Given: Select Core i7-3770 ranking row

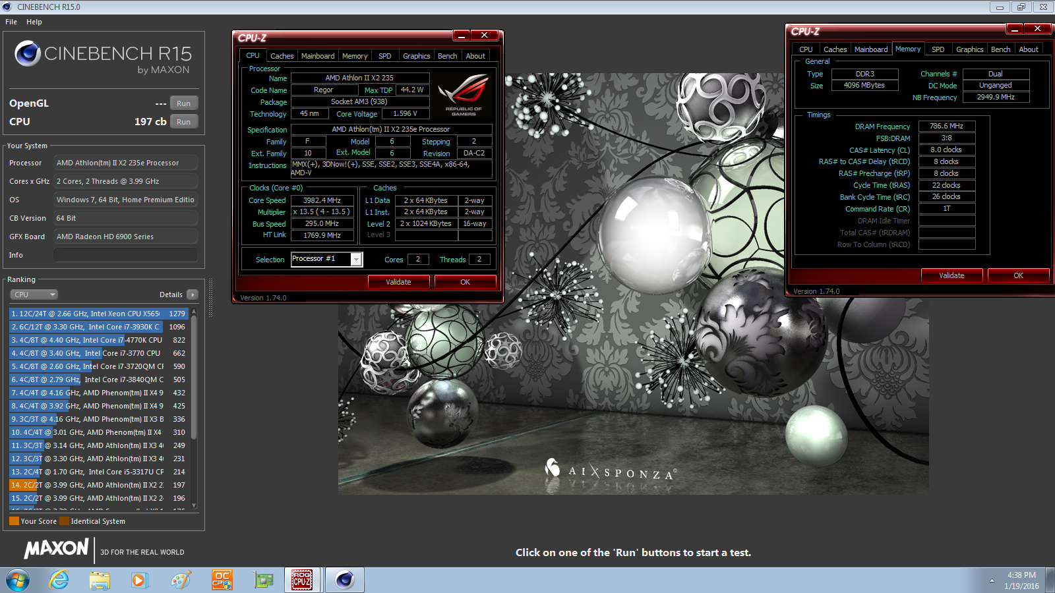Looking at the screenshot, I should [99, 353].
